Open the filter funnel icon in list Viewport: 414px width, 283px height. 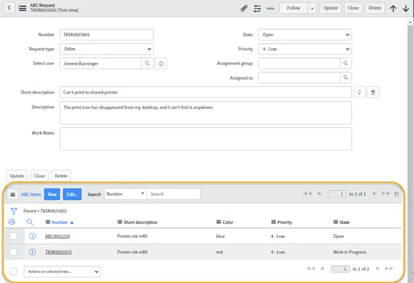13,211
